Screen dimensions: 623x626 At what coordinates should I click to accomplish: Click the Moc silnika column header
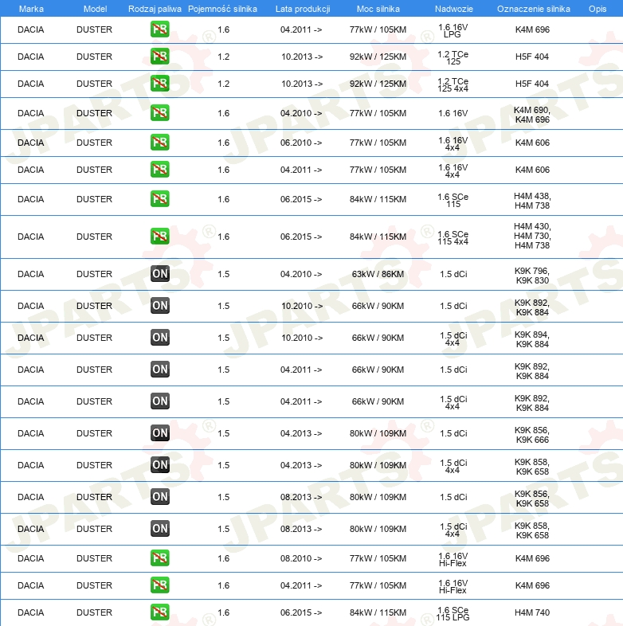pyautogui.click(x=378, y=9)
